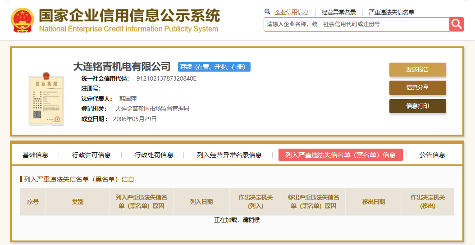
Task: Click the English subtitle National Enterprise Credit Information Publicity System
Action: click(x=129, y=29)
